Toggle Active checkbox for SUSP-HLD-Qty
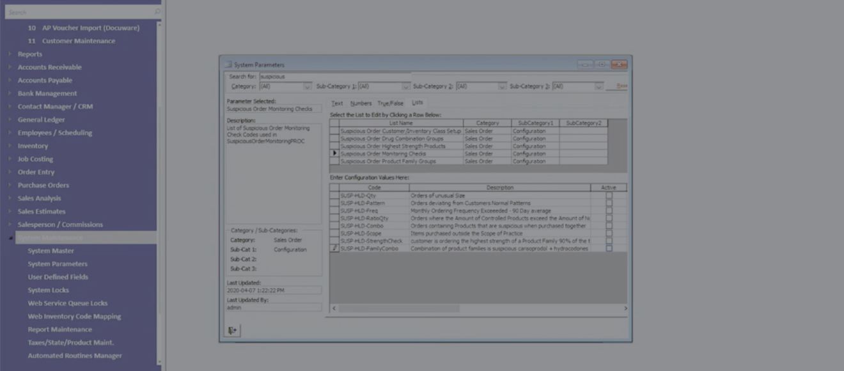This screenshot has width=844, height=371. (x=609, y=196)
